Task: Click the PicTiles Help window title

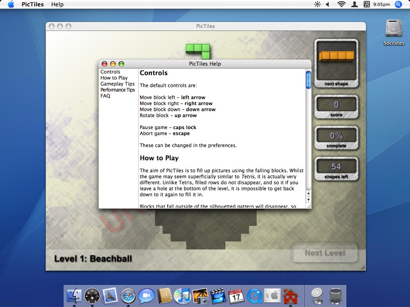Action: [x=205, y=64]
